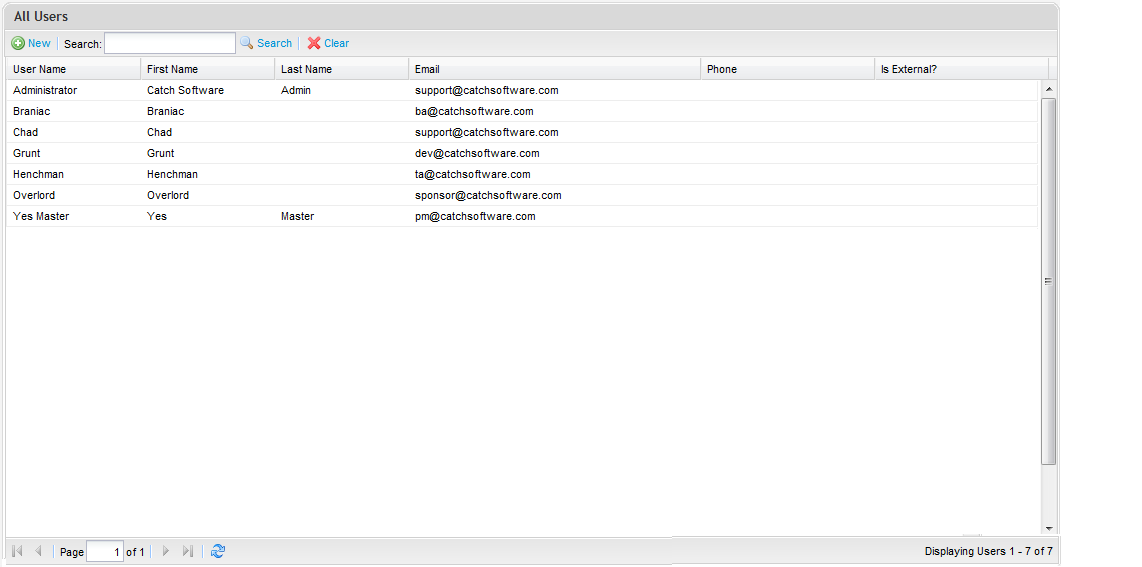
Task: Jump to last page icon
Action: tap(187, 551)
